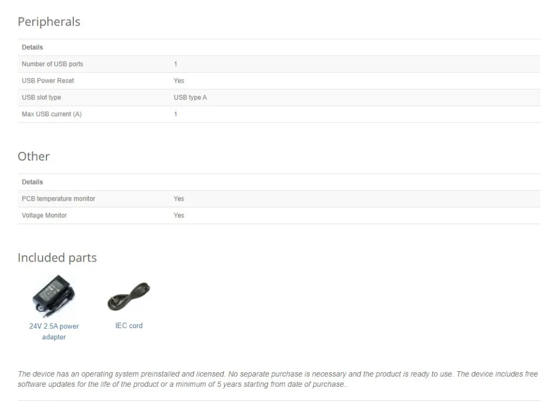Click the USB type A value
The width and height of the screenshot is (559, 417).
(190, 97)
